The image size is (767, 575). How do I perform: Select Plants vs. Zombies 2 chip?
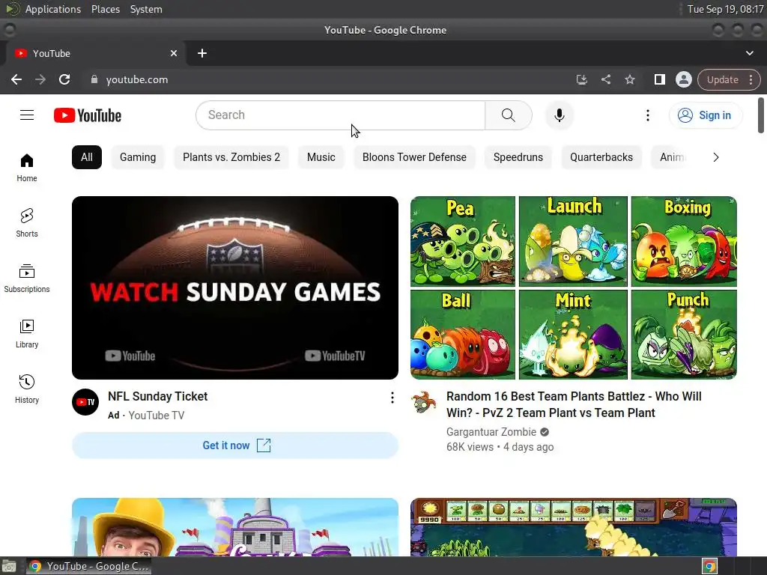[231, 157]
